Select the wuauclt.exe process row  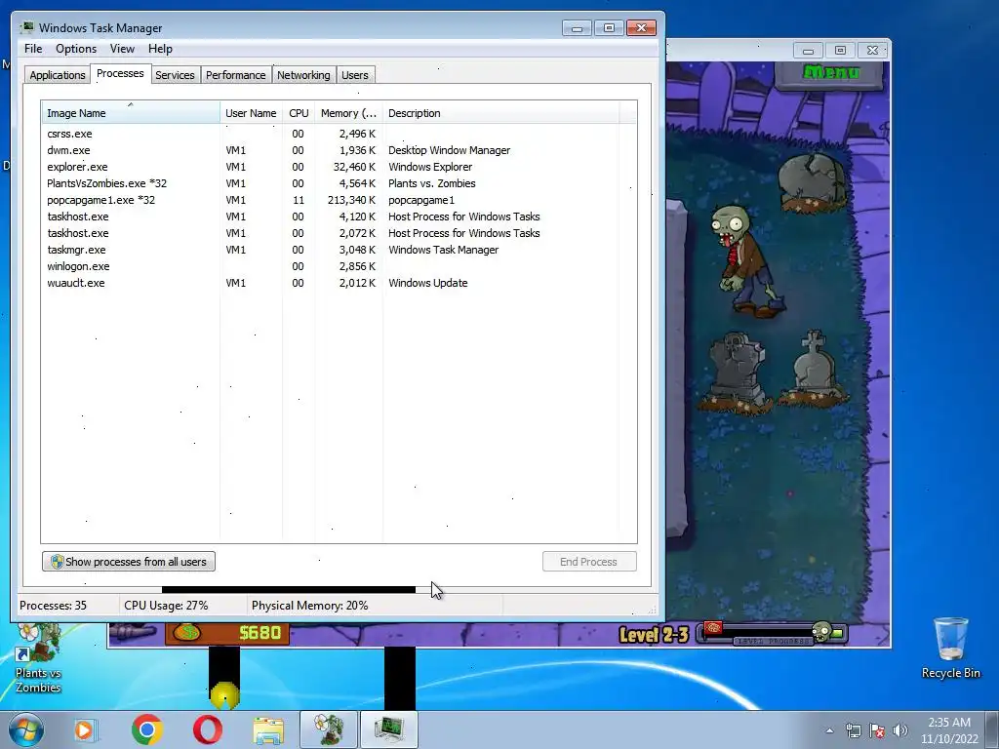point(330,283)
